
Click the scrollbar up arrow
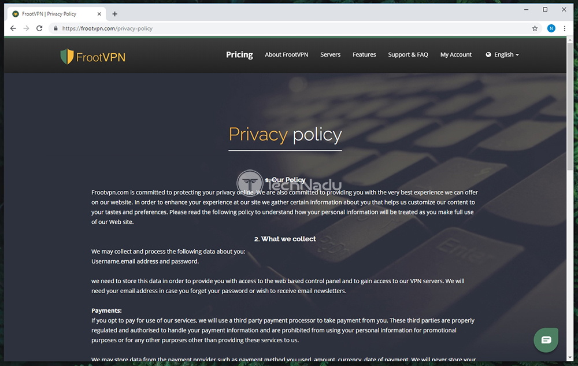coord(570,39)
